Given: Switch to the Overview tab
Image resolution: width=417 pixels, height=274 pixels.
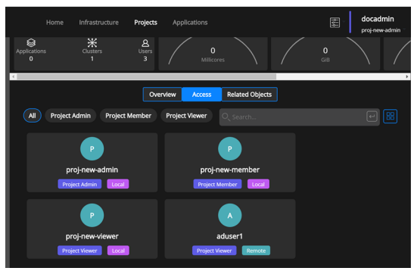Looking at the screenshot, I should [163, 95].
